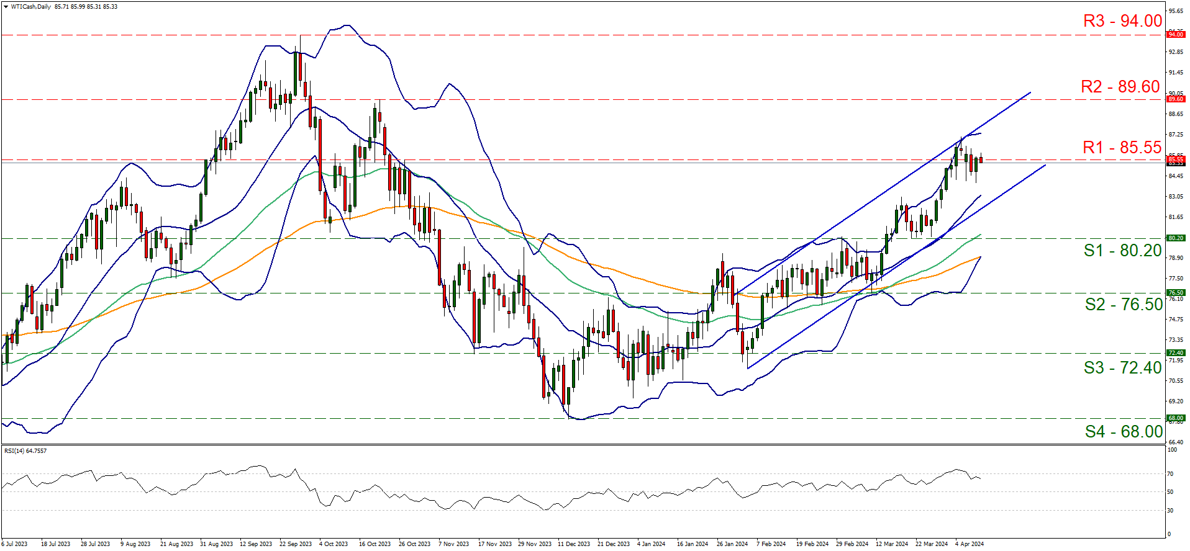Click the 6 Jul 2023 date on time axis
The image size is (1190, 551).
tap(15, 544)
